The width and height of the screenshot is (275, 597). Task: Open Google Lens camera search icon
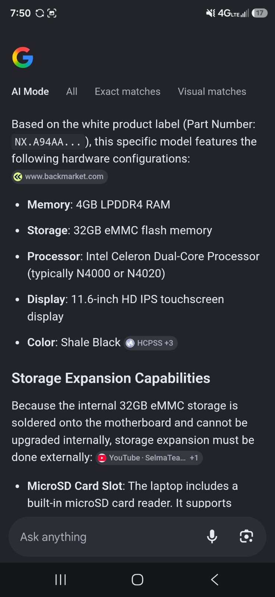246,537
